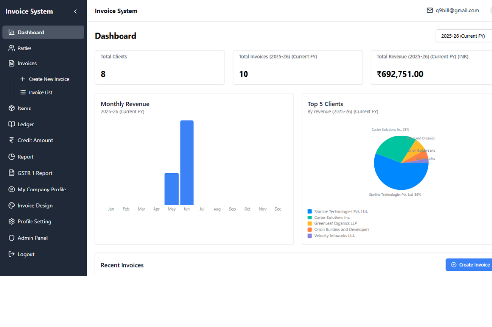
Task: Click the Invoice System logo text in sidebar
Action: tap(29, 12)
